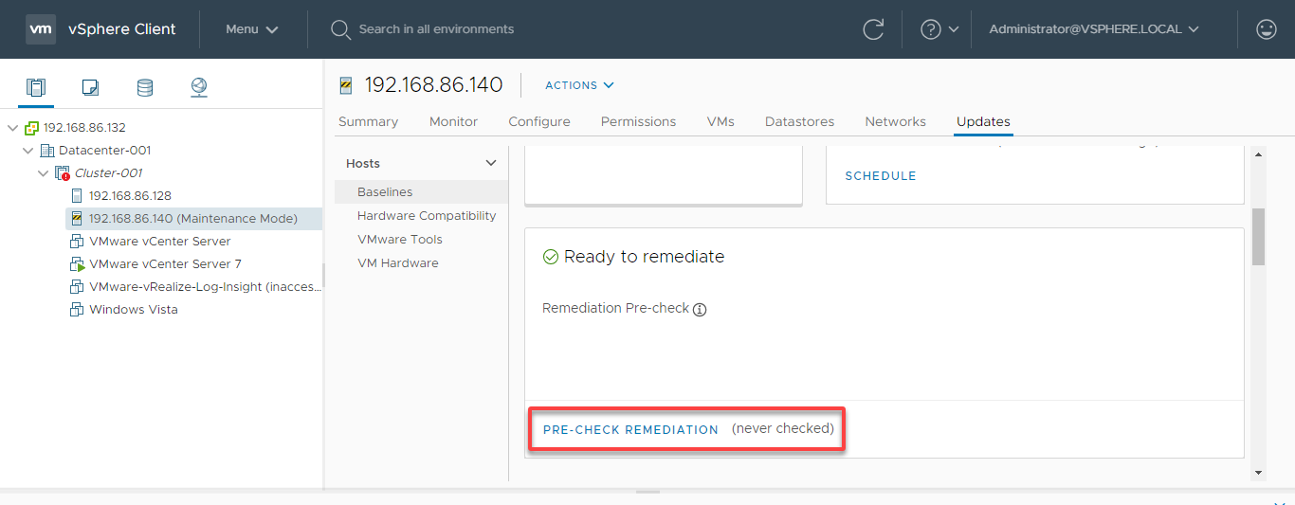Select Baselines in the sidebar
Image resolution: width=1295 pixels, height=505 pixels.
421,192
